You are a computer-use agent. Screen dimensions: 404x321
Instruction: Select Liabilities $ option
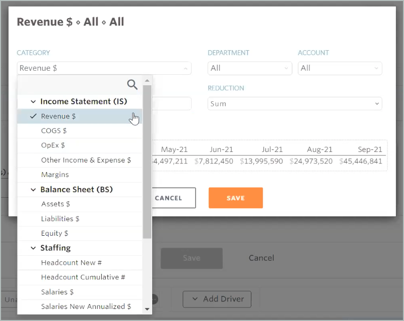(60, 219)
